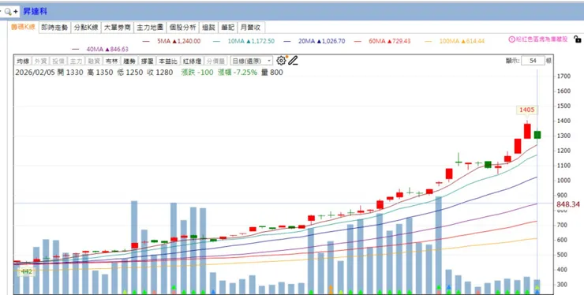Click the 1700 price axis label

coord(563,77)
